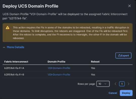Go to the next page arrow

(128, 84)
